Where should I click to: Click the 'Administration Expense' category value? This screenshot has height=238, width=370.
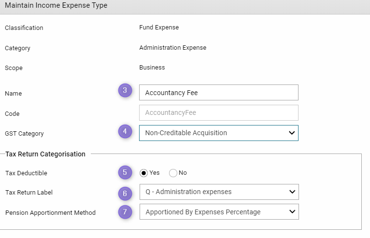tap(173, 48)
